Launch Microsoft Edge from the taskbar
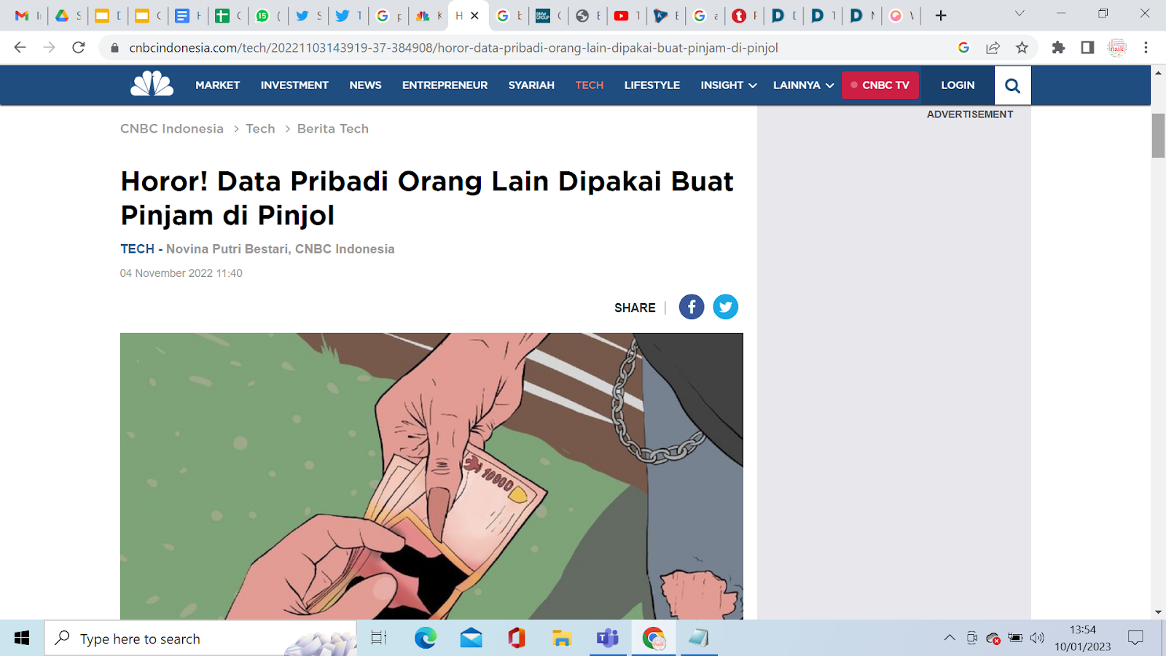The width and height of the screenshot is (1166, 656). click(425, 639)
